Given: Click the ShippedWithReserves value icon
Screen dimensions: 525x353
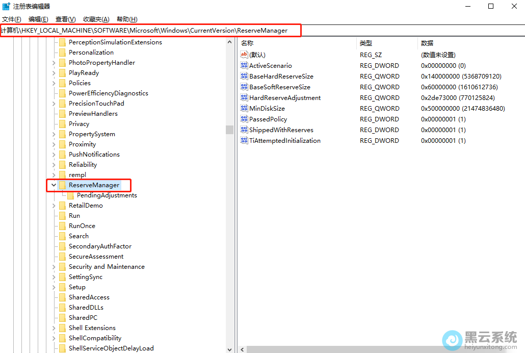Looking at the screenshot, I should coord(244,130).
